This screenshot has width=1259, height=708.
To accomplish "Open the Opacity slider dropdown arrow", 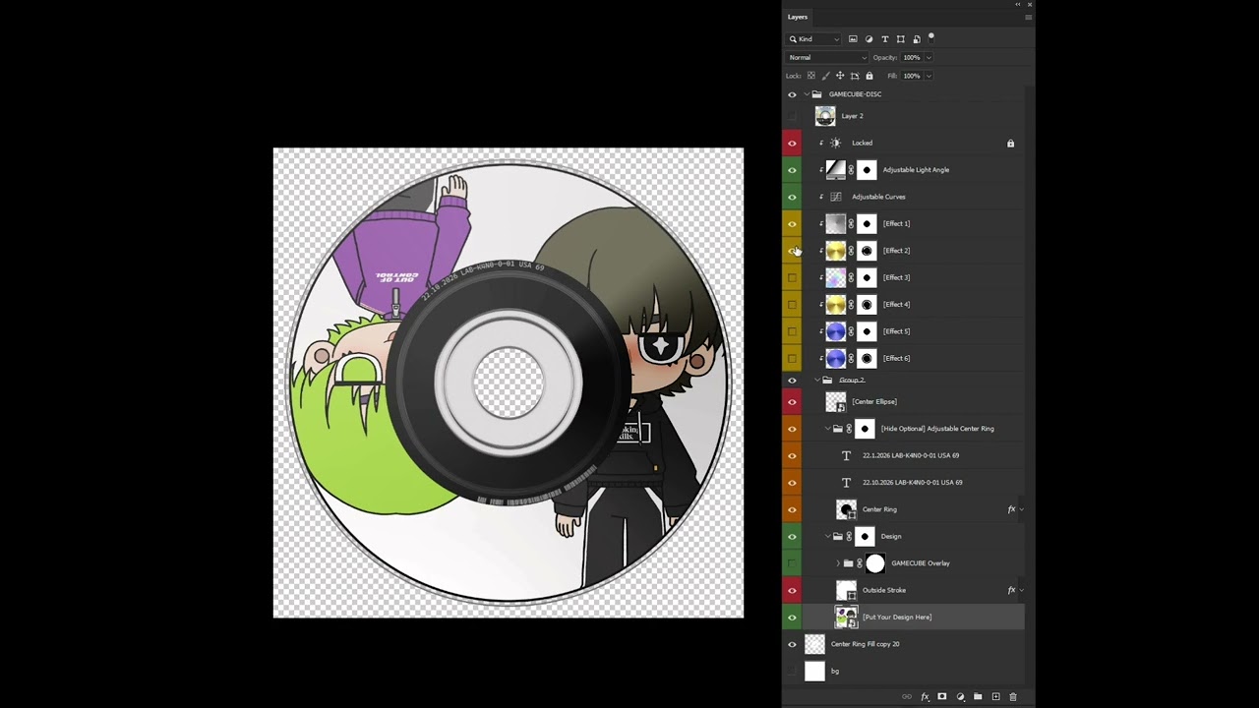I will 929,57.
